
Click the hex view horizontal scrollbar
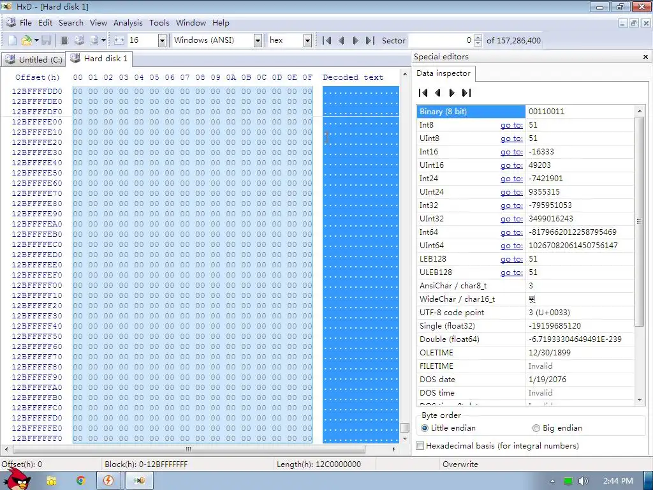(189, 450)
